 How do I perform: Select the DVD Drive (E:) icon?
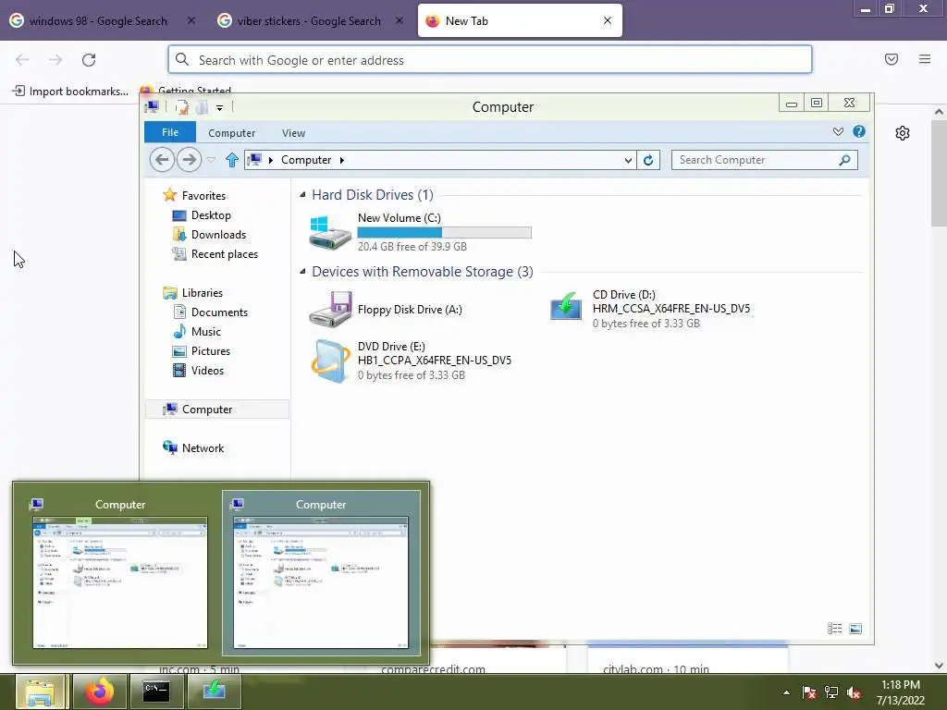(330, 361)
